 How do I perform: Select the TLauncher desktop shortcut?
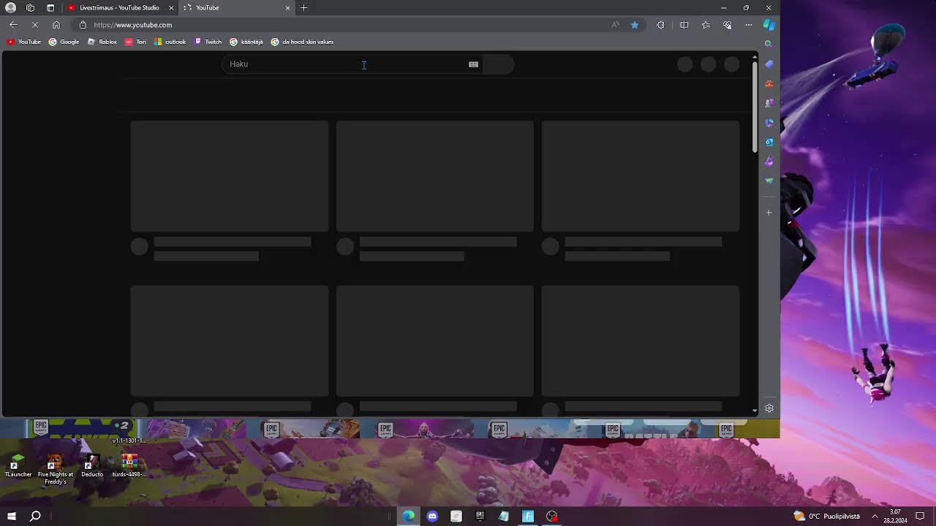coord(18,465)
